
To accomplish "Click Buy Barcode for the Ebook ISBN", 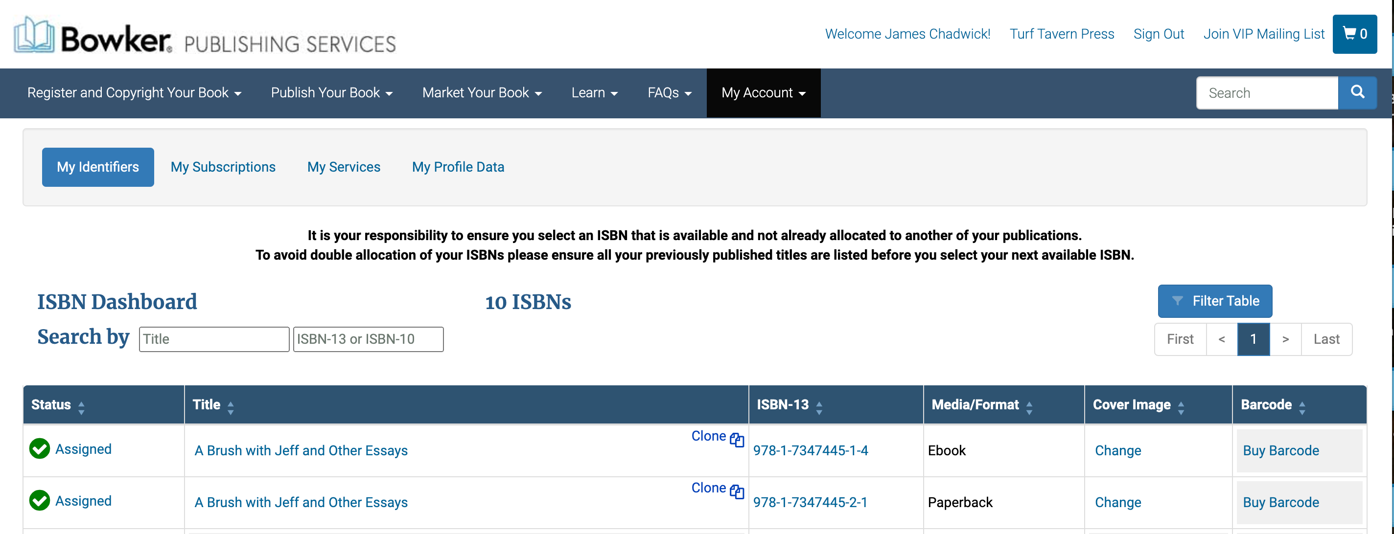I will pos(1280,450).
